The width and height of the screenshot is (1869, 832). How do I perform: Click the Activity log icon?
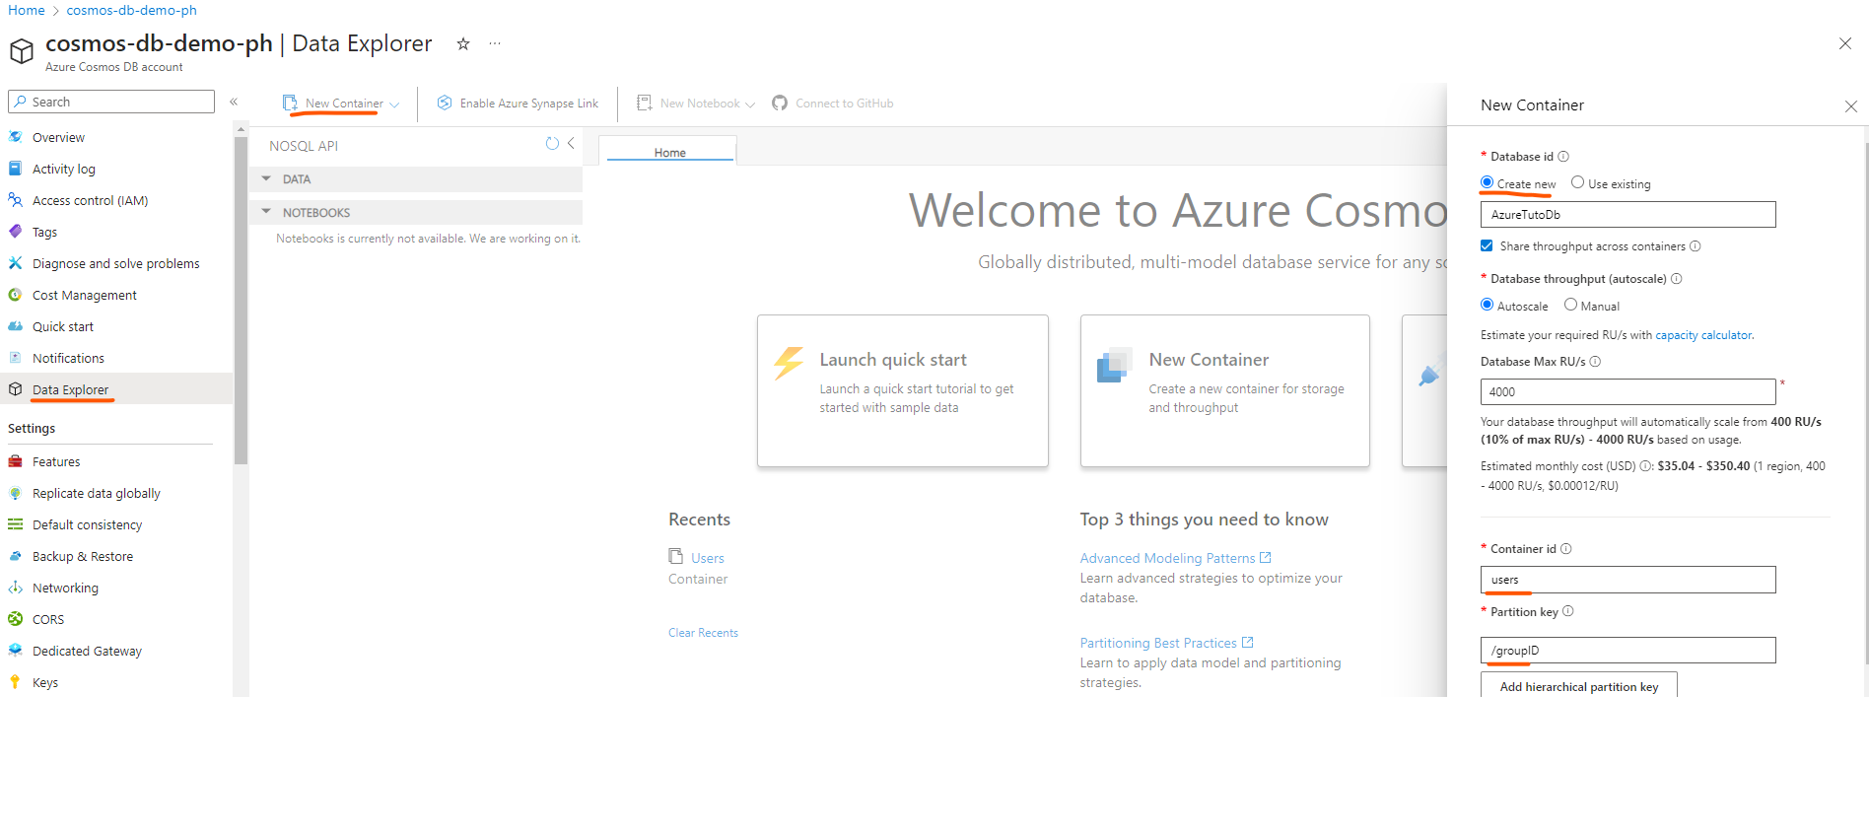tap(15, 169)
